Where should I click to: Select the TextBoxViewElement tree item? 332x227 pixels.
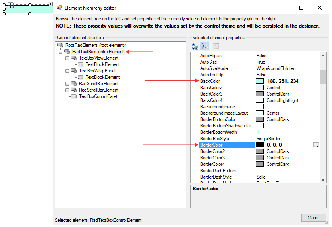pyautogui.click(x=99, y=58)
